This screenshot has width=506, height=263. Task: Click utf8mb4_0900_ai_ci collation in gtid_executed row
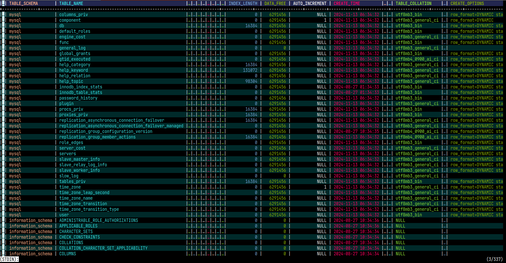click(417, 59)
